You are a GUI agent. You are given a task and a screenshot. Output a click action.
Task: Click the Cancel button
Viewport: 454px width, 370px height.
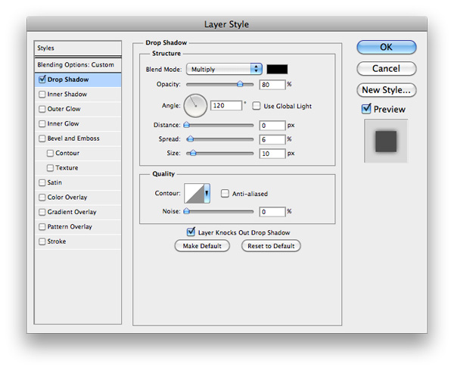tap(386, 69)
